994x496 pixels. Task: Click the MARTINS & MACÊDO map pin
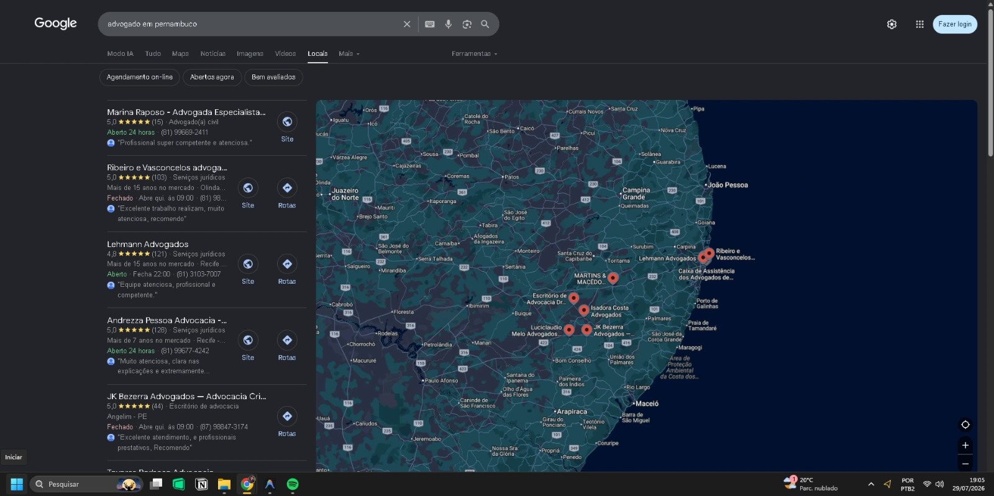613,277
